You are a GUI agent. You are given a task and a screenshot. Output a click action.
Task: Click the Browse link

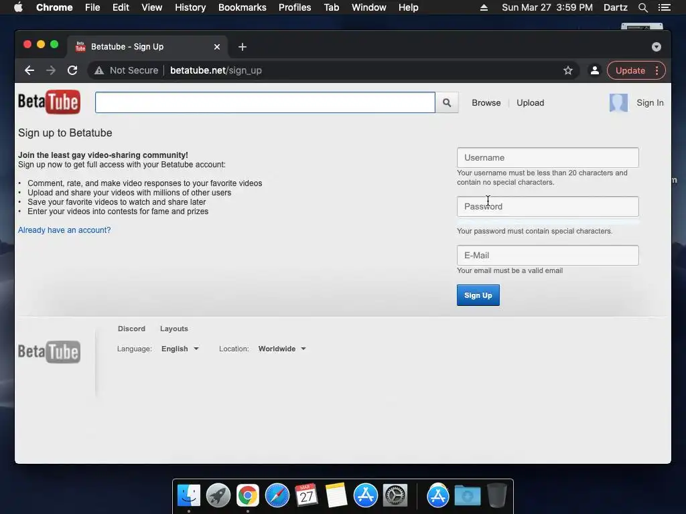click(486, 102)
